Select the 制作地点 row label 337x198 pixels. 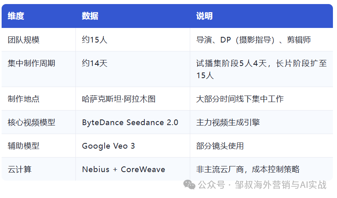pos(24,99)
